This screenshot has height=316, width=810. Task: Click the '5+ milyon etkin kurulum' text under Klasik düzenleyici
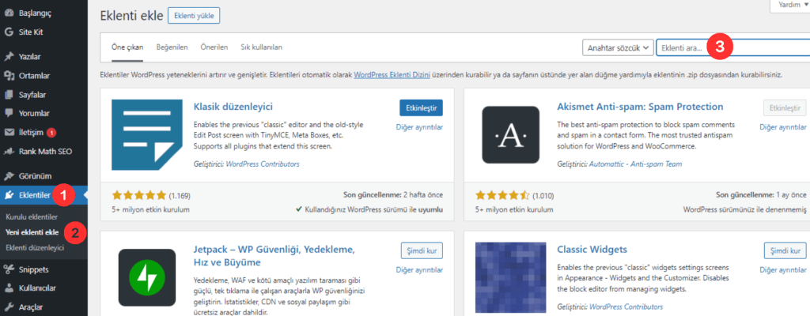(x=150, y=209)
